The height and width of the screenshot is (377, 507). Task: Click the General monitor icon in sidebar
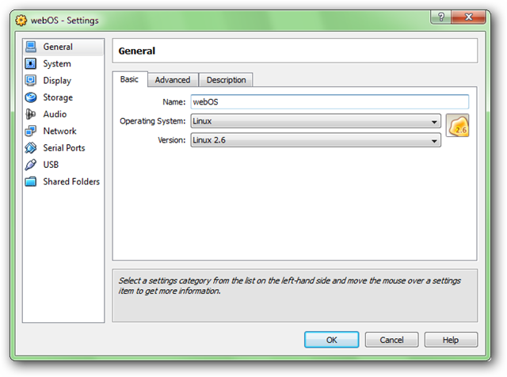(31, 47)
